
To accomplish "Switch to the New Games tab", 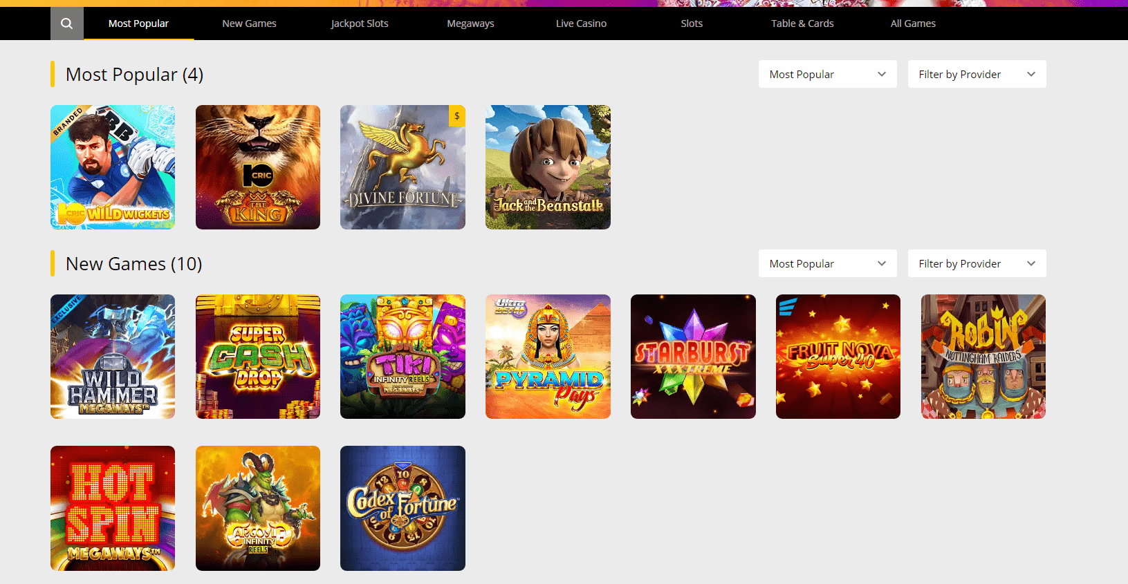I will coord(249,23).
